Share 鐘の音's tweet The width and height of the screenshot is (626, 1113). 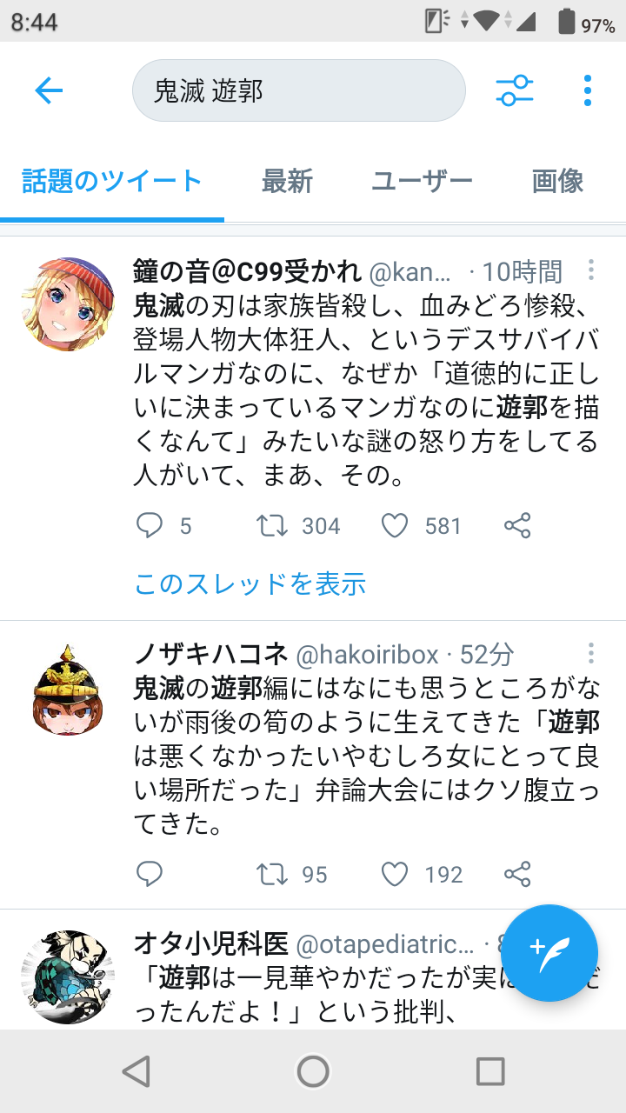(517, 525)
